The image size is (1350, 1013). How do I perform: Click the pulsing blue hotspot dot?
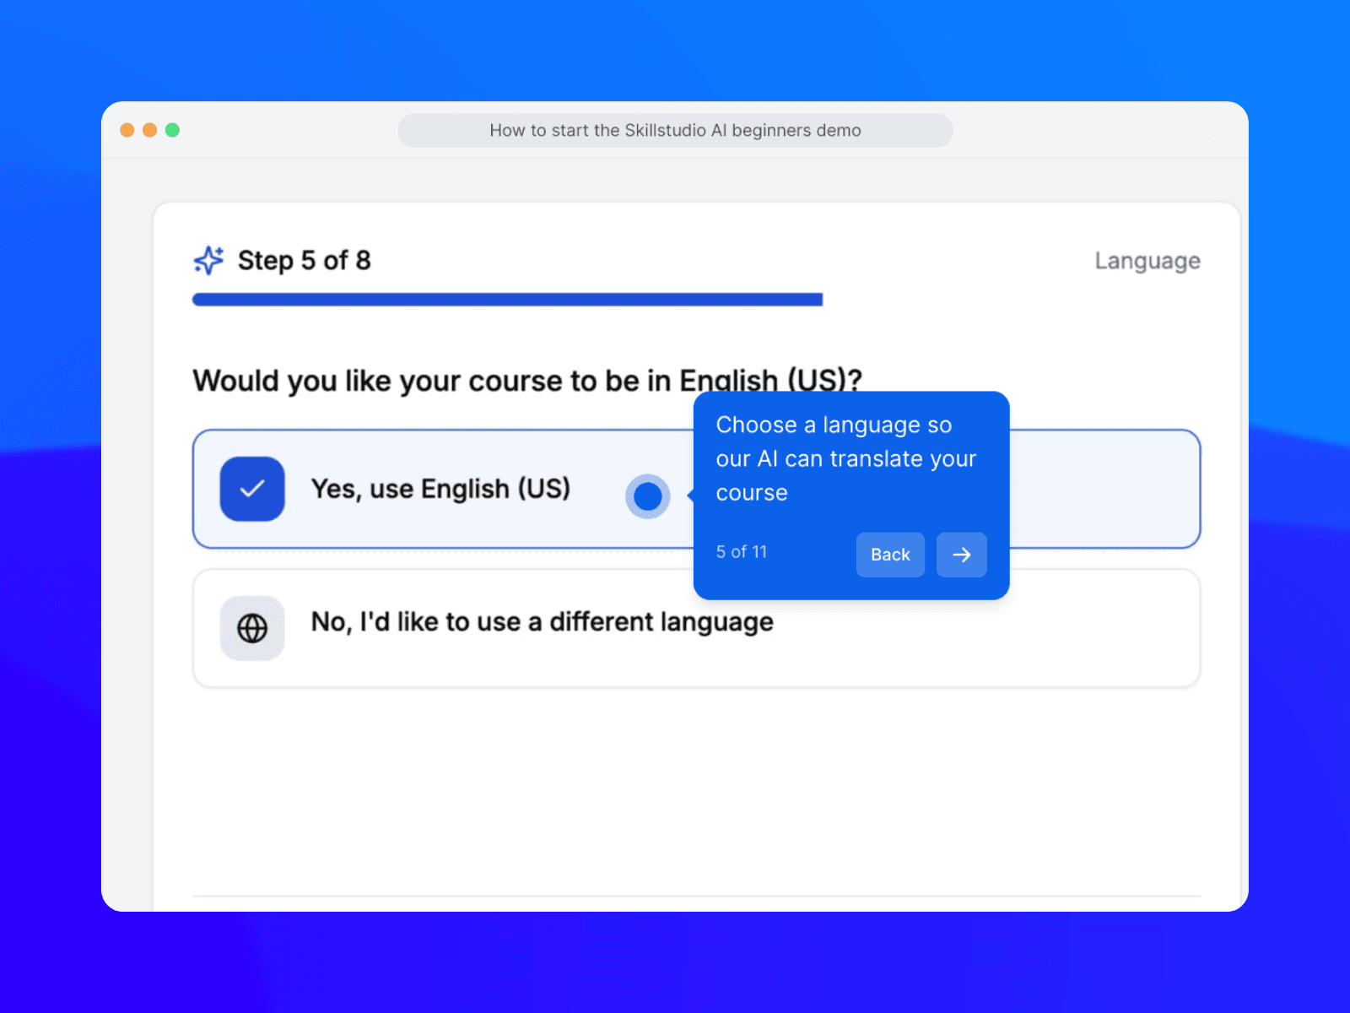click(648, 496)
